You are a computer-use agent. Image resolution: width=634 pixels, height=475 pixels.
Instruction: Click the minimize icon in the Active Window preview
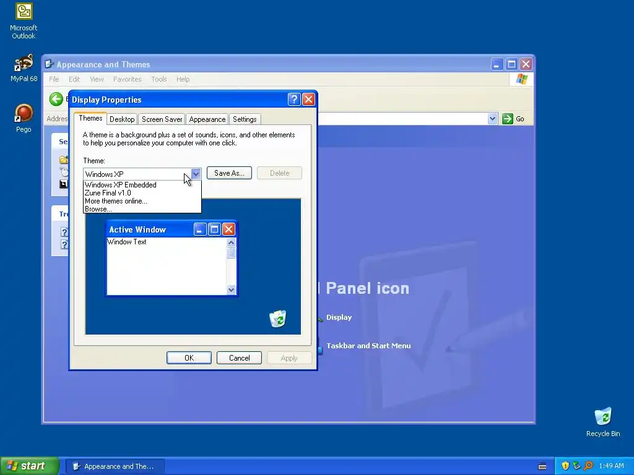pos(200,229)
